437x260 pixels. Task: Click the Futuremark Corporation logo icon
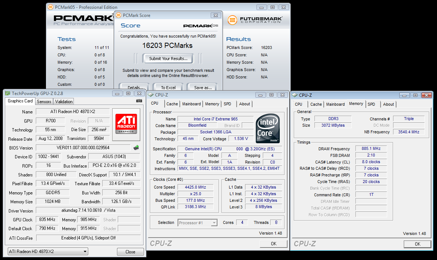(232, 20)
